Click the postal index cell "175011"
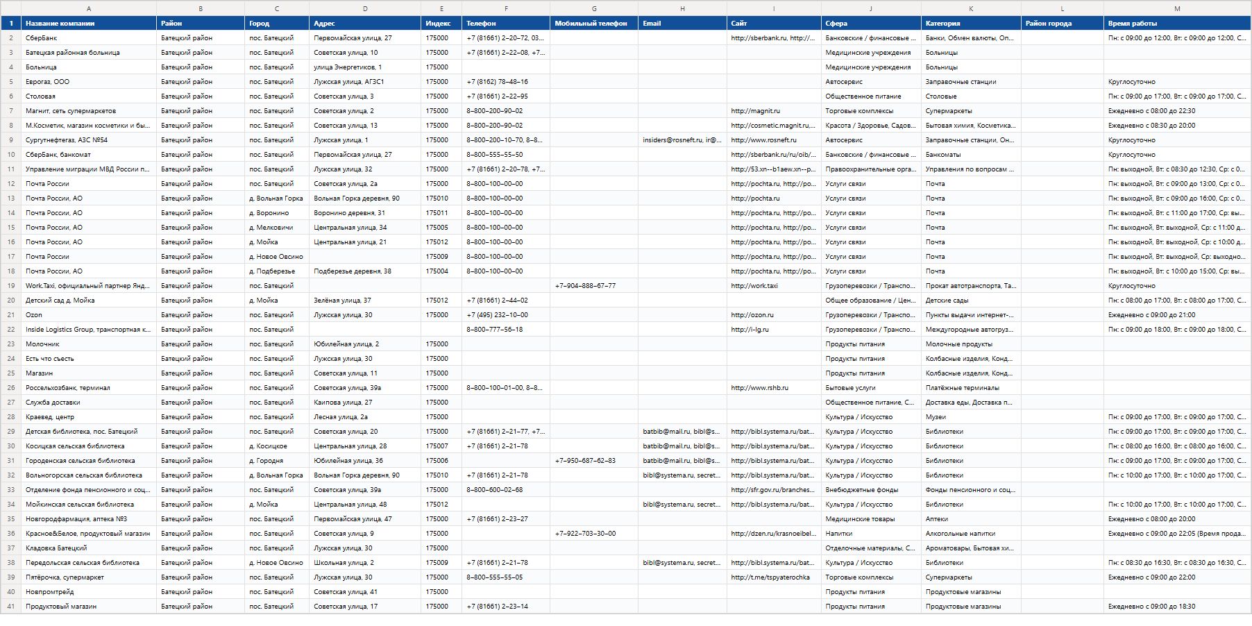 pos(441,213)
